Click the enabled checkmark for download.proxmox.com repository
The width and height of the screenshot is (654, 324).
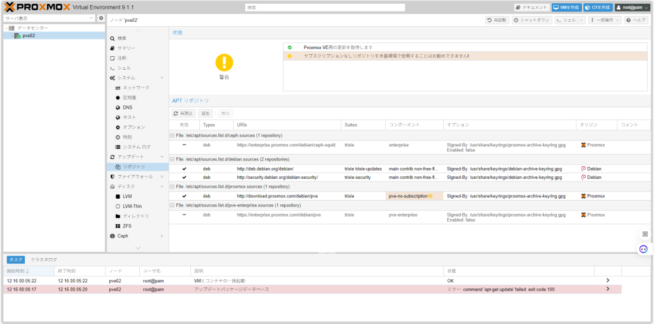[185, 196]
